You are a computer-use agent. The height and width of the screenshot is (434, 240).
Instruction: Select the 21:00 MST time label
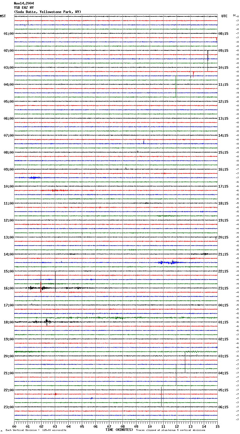tap(9, 373)
